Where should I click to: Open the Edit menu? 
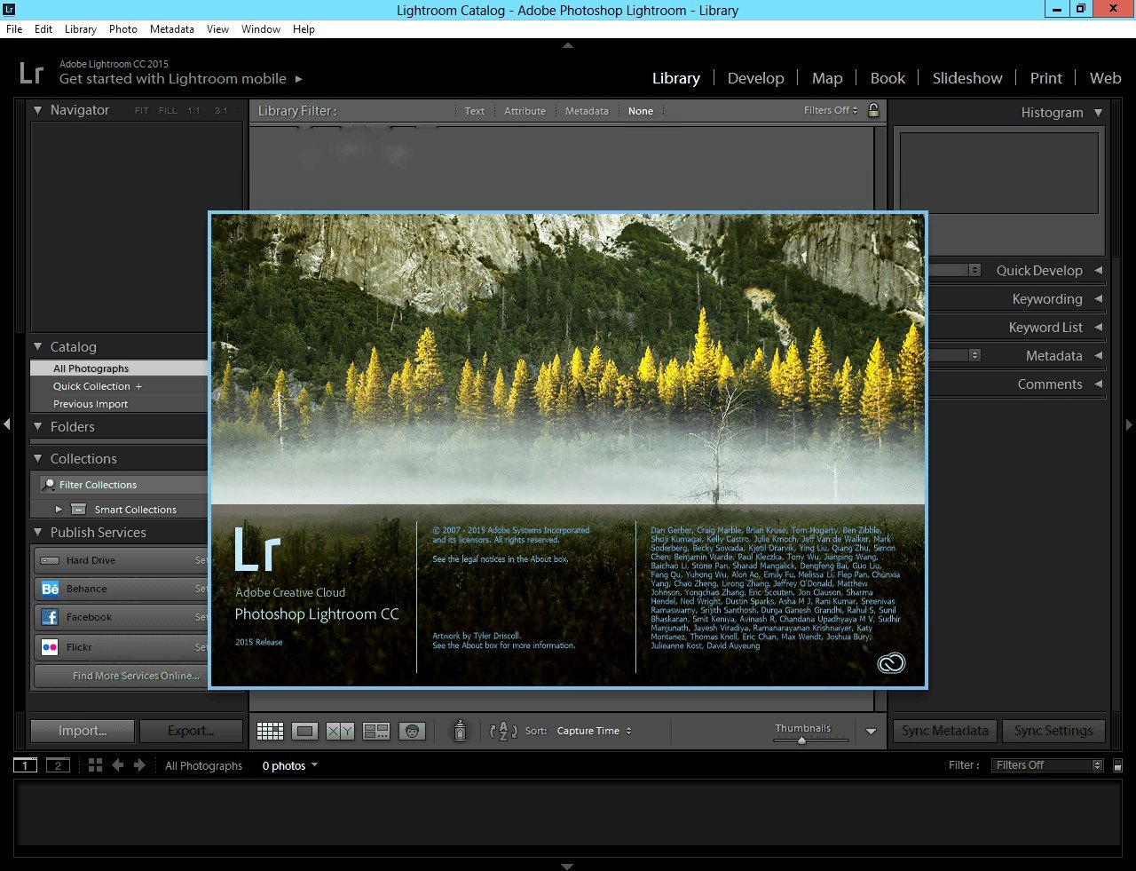43,29
